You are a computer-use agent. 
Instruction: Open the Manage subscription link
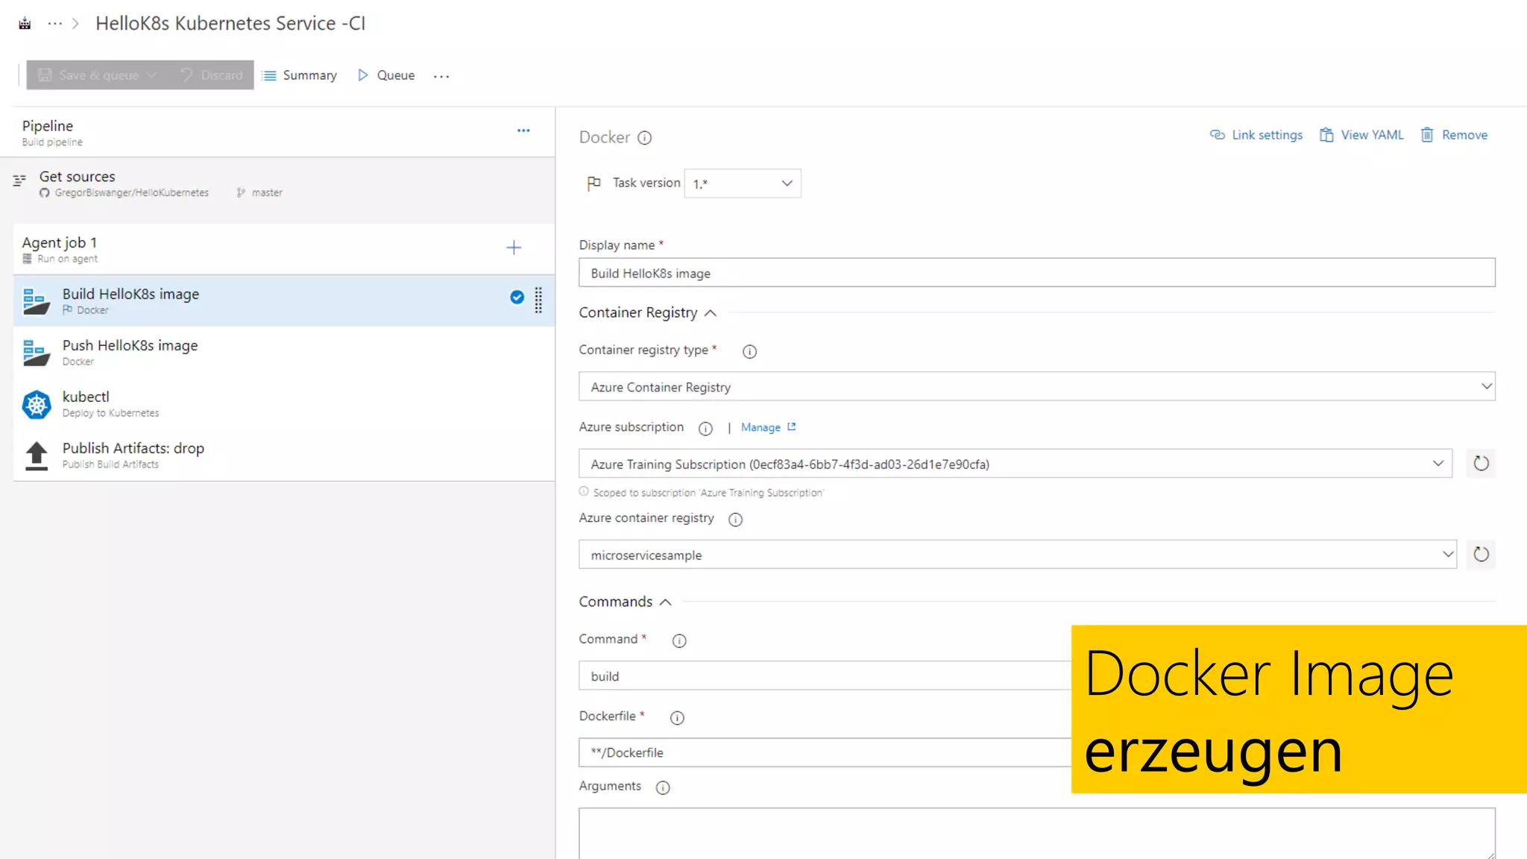(768, 427)
